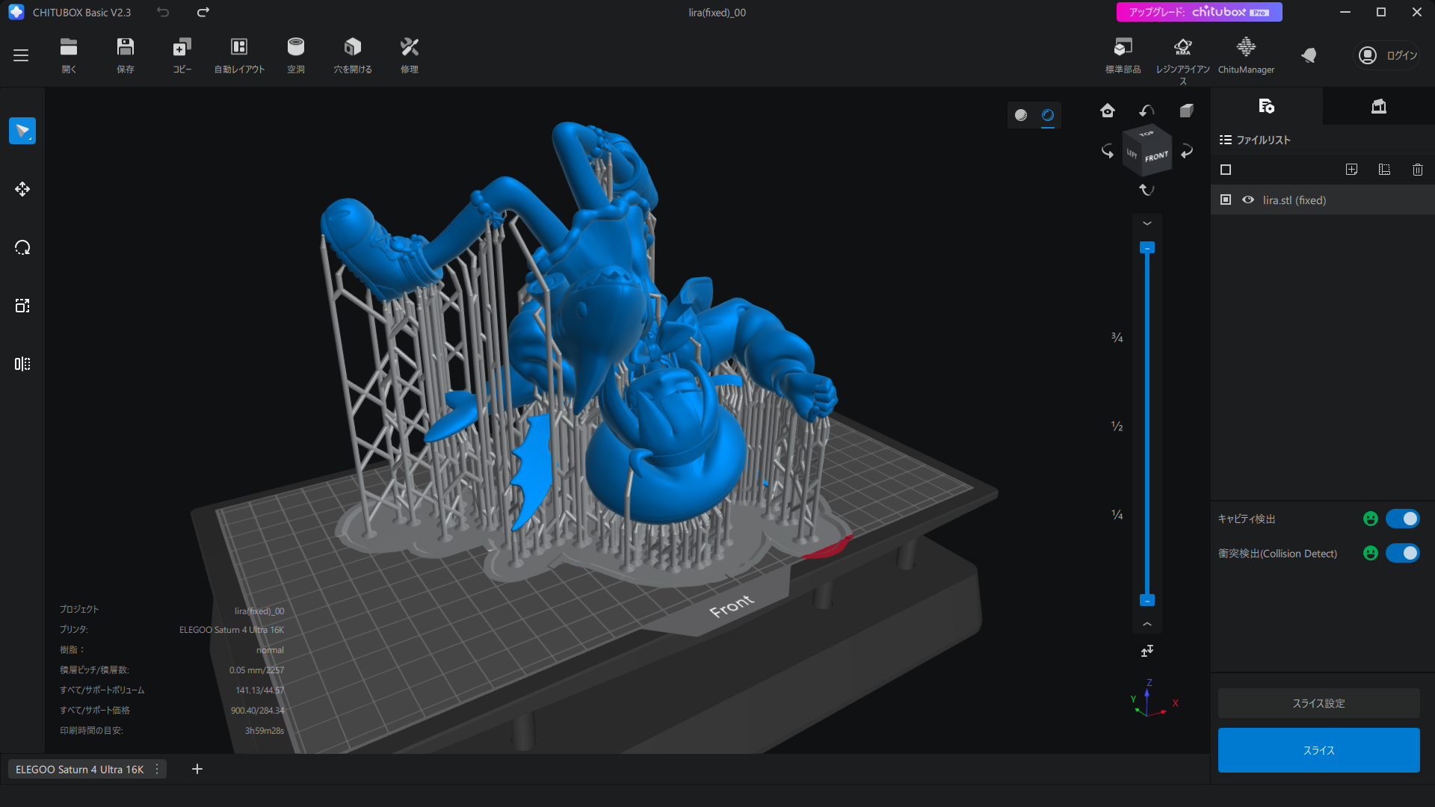Click the layer height icon below slider

coord(1147,652)
